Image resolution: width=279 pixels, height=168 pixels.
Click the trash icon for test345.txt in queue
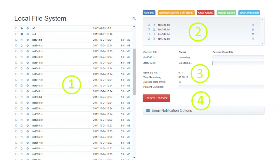[253, 25]
